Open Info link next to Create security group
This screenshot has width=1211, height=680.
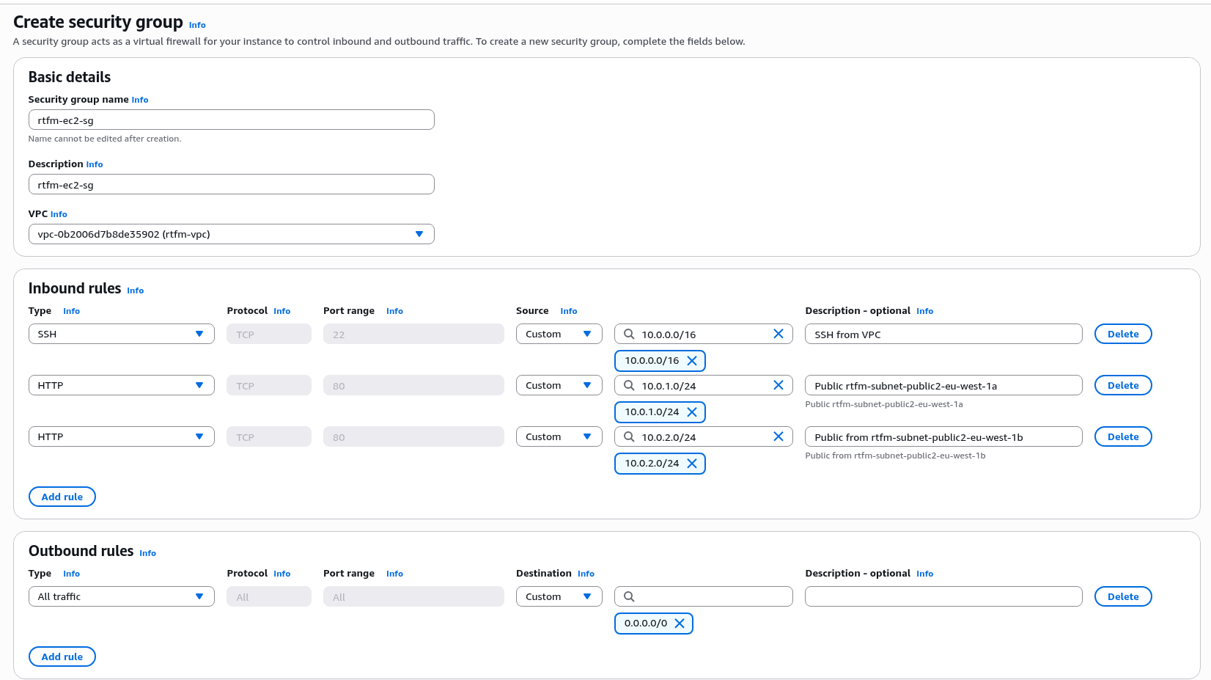click(197, 25)
